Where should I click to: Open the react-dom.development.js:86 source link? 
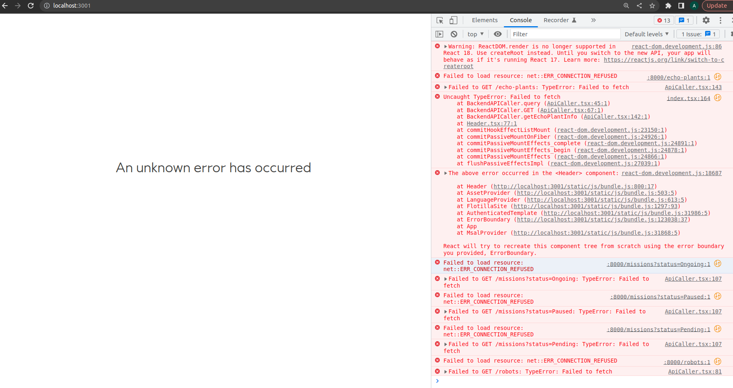point(676,46)
